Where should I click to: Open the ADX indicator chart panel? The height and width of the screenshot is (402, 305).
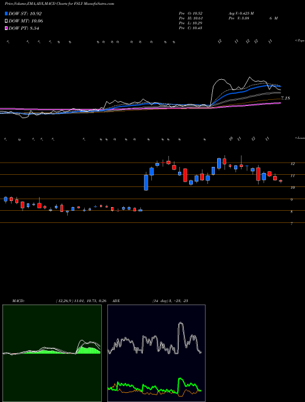point(156,353)
